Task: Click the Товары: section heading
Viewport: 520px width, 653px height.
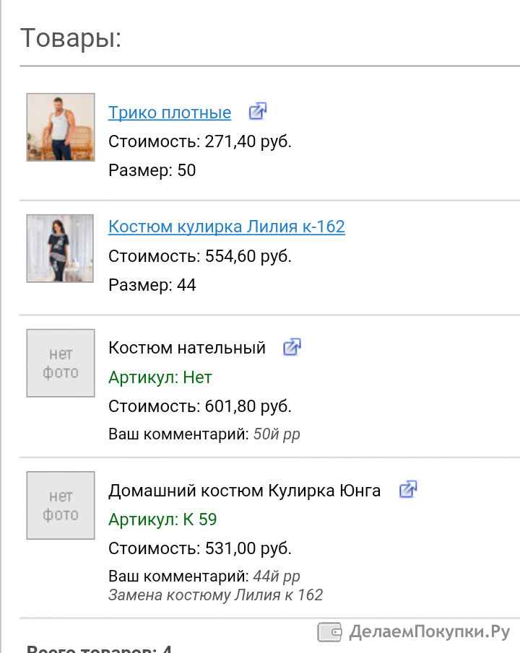Action: tap(71, 38)
